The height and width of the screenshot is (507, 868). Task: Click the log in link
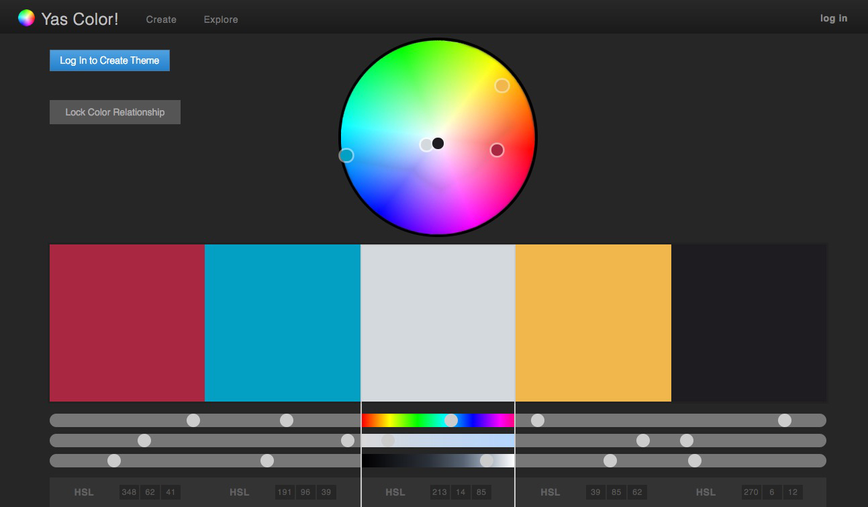[x=833, y=18]
